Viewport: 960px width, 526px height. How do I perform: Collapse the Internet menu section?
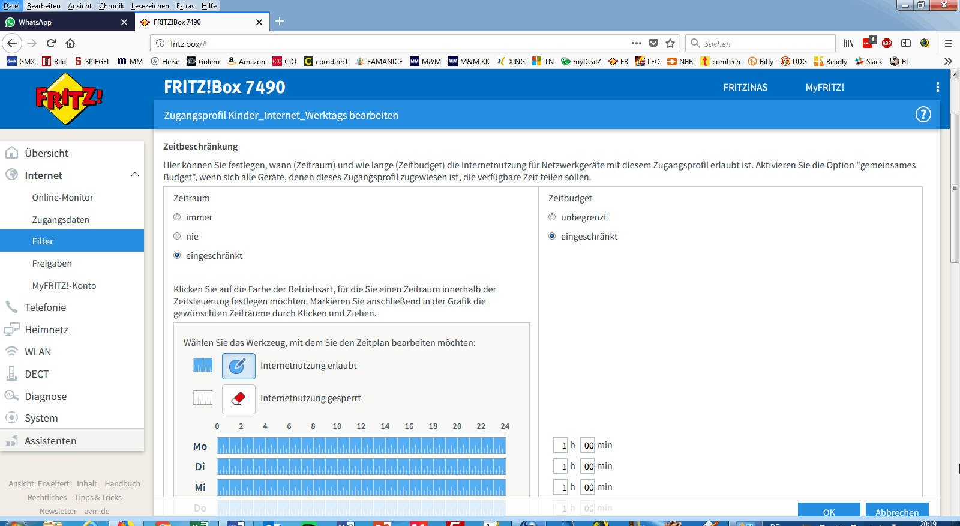pos(134,175)
